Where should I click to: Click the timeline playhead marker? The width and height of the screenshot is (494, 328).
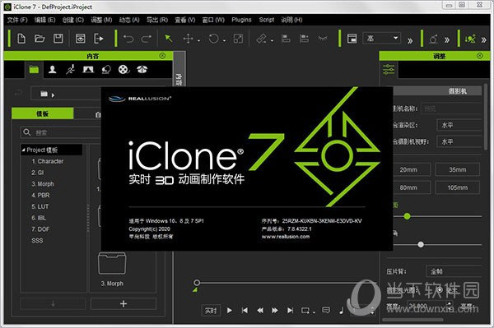coord(197,283)
